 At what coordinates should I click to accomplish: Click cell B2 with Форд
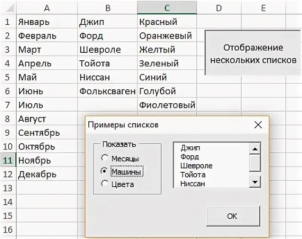(x=108, y=35)
